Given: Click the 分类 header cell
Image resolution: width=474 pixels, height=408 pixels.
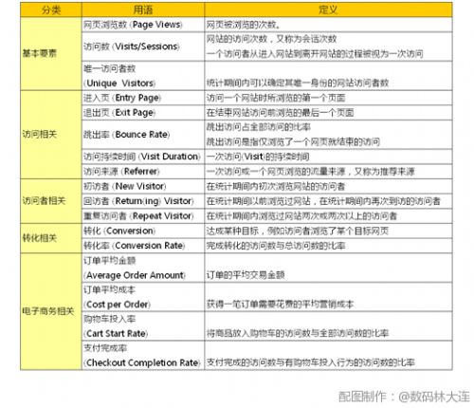Looking at the screenshot, I should pyautogui.click(x=51, y=9).
